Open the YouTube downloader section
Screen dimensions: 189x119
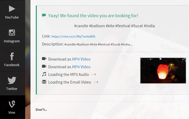click(x=12, y=12)
